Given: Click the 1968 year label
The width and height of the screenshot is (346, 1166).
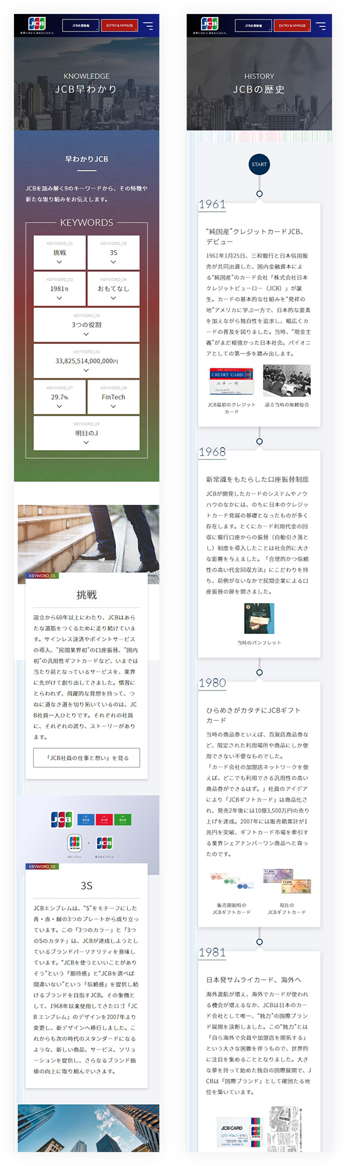Looking at the screenshot, I should click(x=213, y=452).
